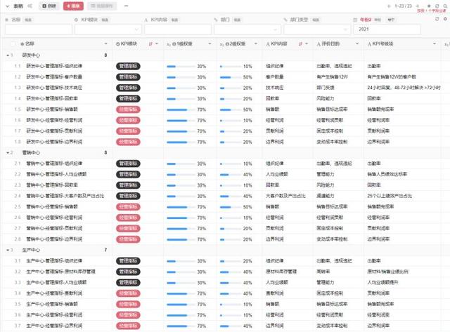Select row 研发中心-管理指标-组织纪律
The image size is (450, 332).
54,66
